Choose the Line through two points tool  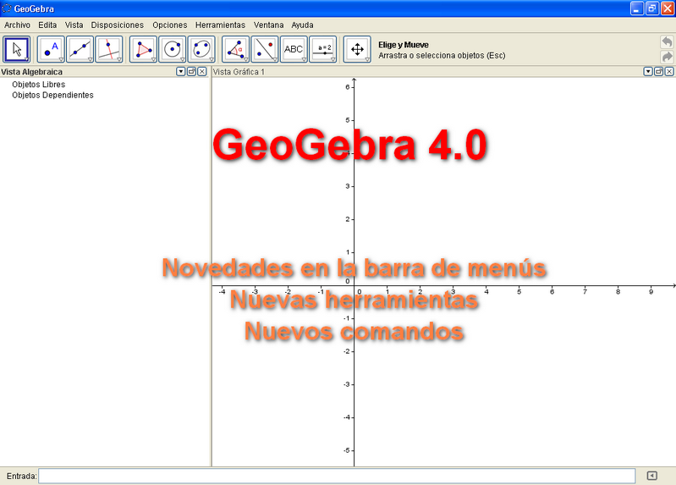(x=80, y=50)
